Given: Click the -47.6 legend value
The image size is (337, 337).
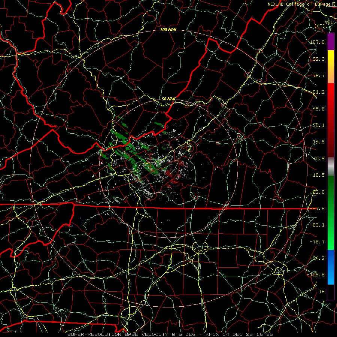Looking at the screenshot, I should point(317,209).
